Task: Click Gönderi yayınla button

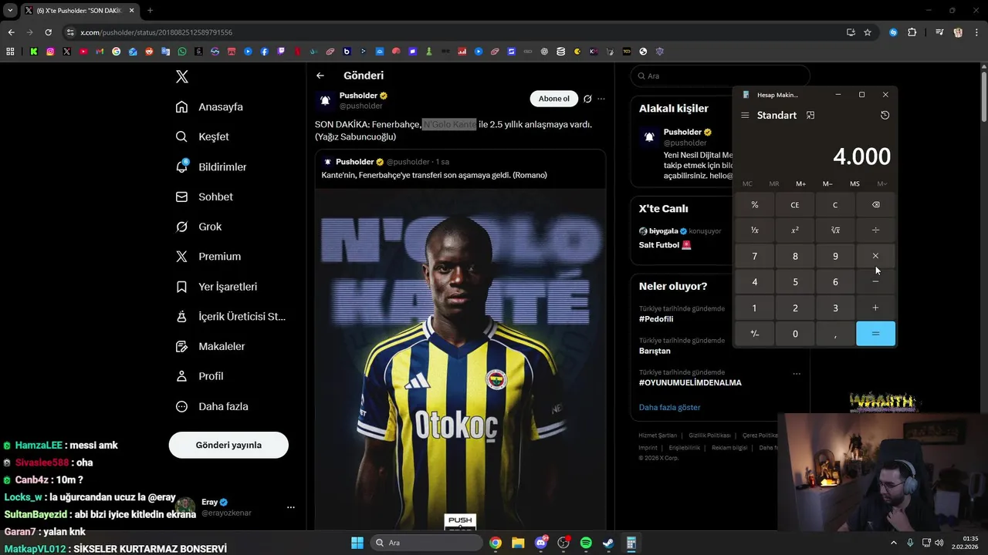Action: point(228,445)
